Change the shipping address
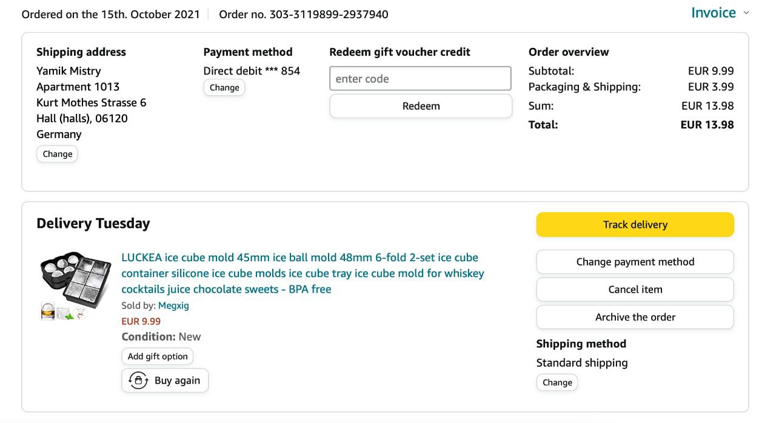This screenshot has height=423, width=776. coord(58,154)
